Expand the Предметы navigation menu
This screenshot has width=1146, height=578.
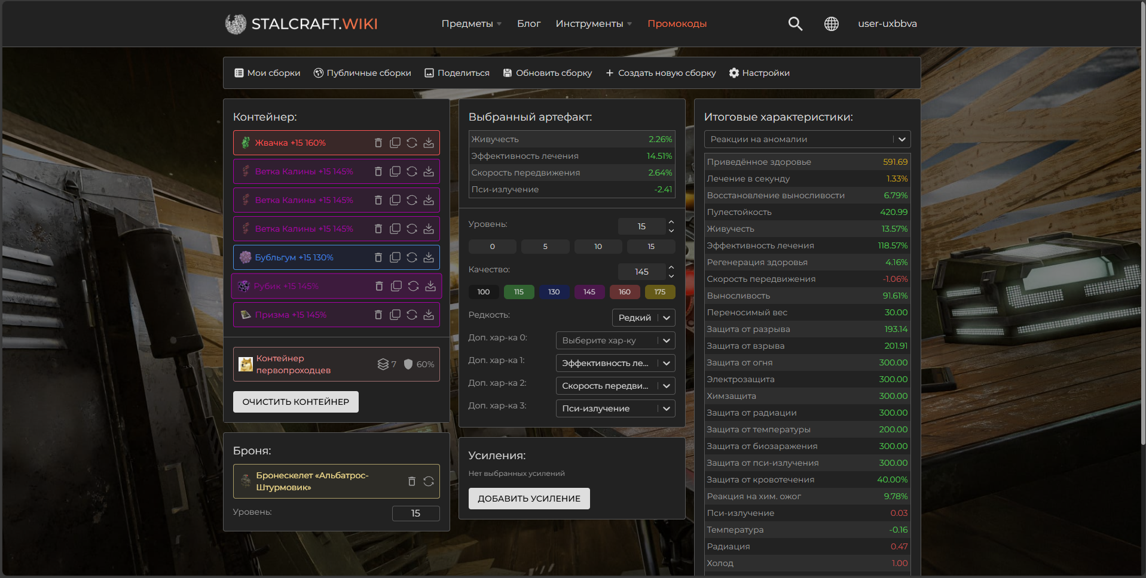tap(472, 24)
